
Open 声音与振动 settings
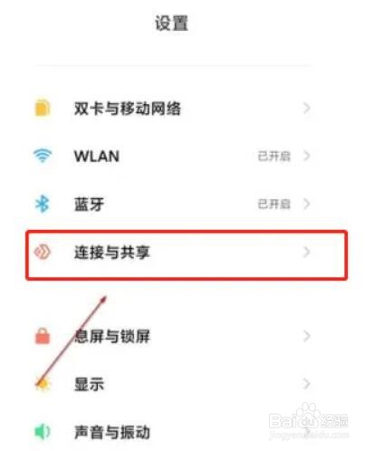click(x=172, y=432)
